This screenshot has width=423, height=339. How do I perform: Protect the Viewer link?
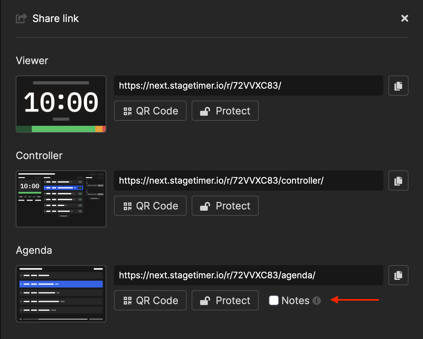(225, 111)
